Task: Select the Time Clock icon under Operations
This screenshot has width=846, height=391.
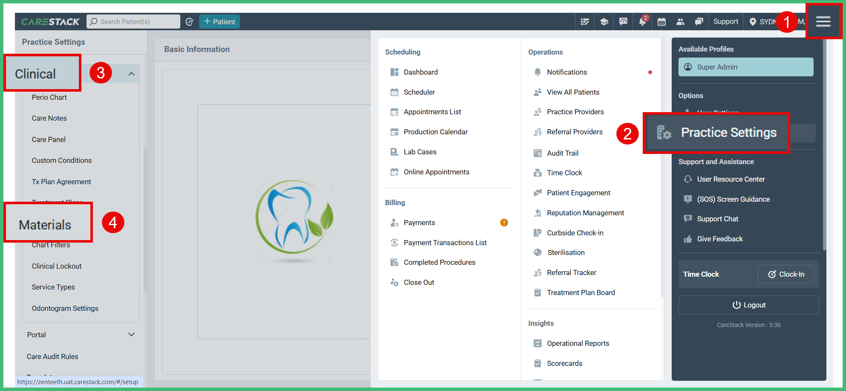Action: coord(538,173)
